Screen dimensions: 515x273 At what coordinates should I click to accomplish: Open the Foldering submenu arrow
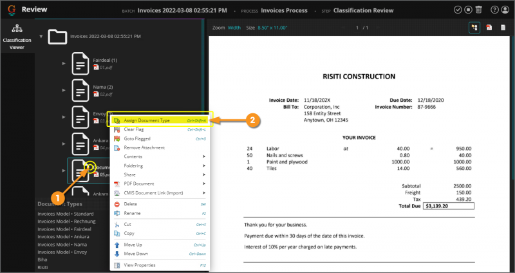204,165
